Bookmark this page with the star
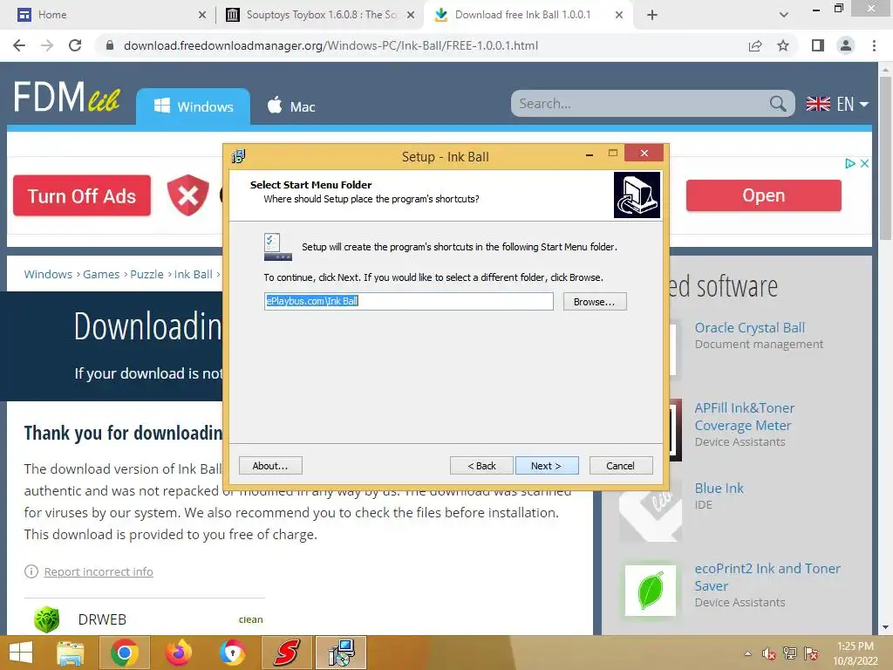 pyautogui.click(x=783, y=45)
